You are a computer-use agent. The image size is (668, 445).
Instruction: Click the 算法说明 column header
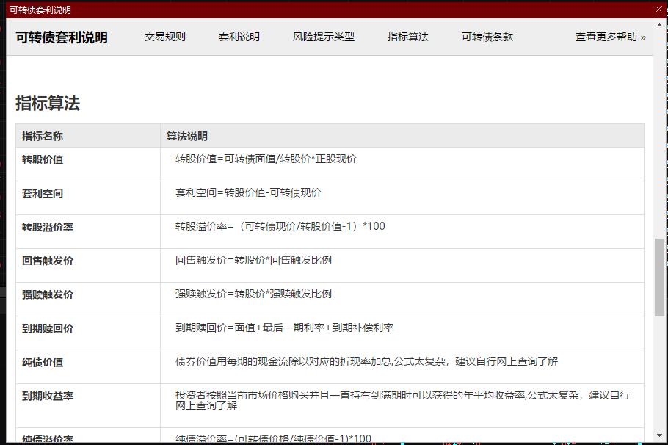[x=187, y=136]
